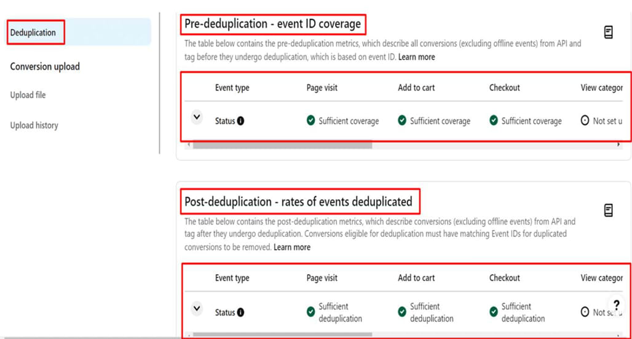Image resolution: width=632 pixels, height=339 pixels.
Task: Click Add to cart green check in Pre-deduplication table
Action: point(402,120)
